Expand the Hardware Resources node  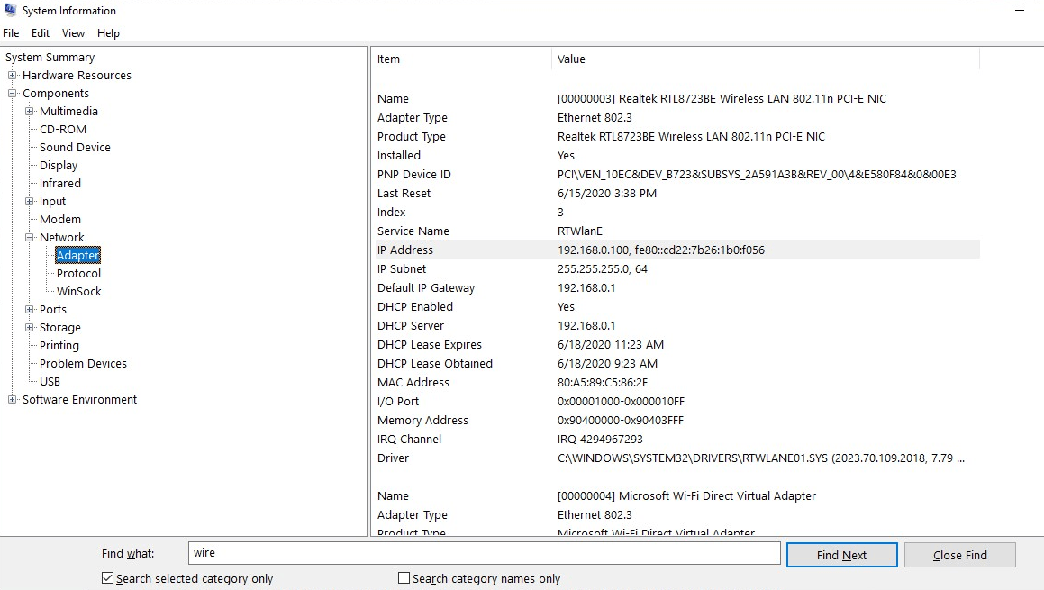tap(12, 76)
